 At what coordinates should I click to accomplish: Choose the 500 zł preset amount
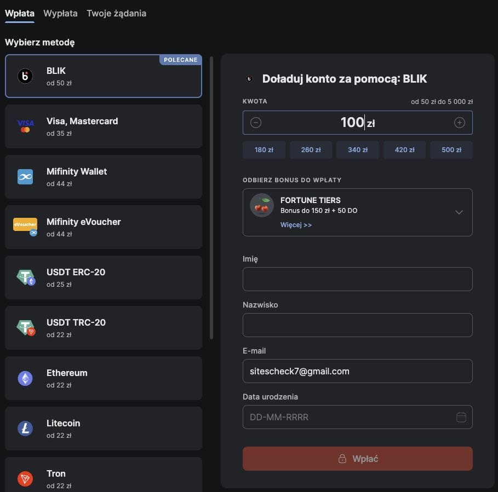[x=451, y=150]
